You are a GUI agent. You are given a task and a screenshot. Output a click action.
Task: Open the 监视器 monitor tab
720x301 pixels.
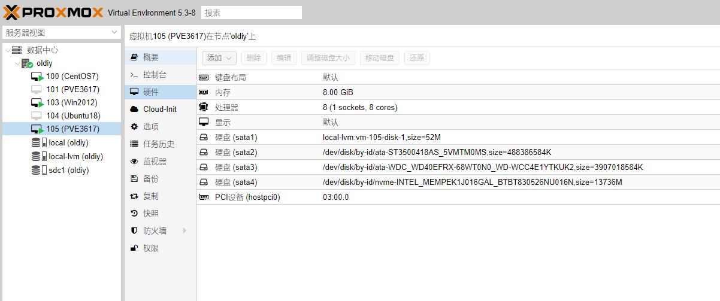(x=161, y=162)
